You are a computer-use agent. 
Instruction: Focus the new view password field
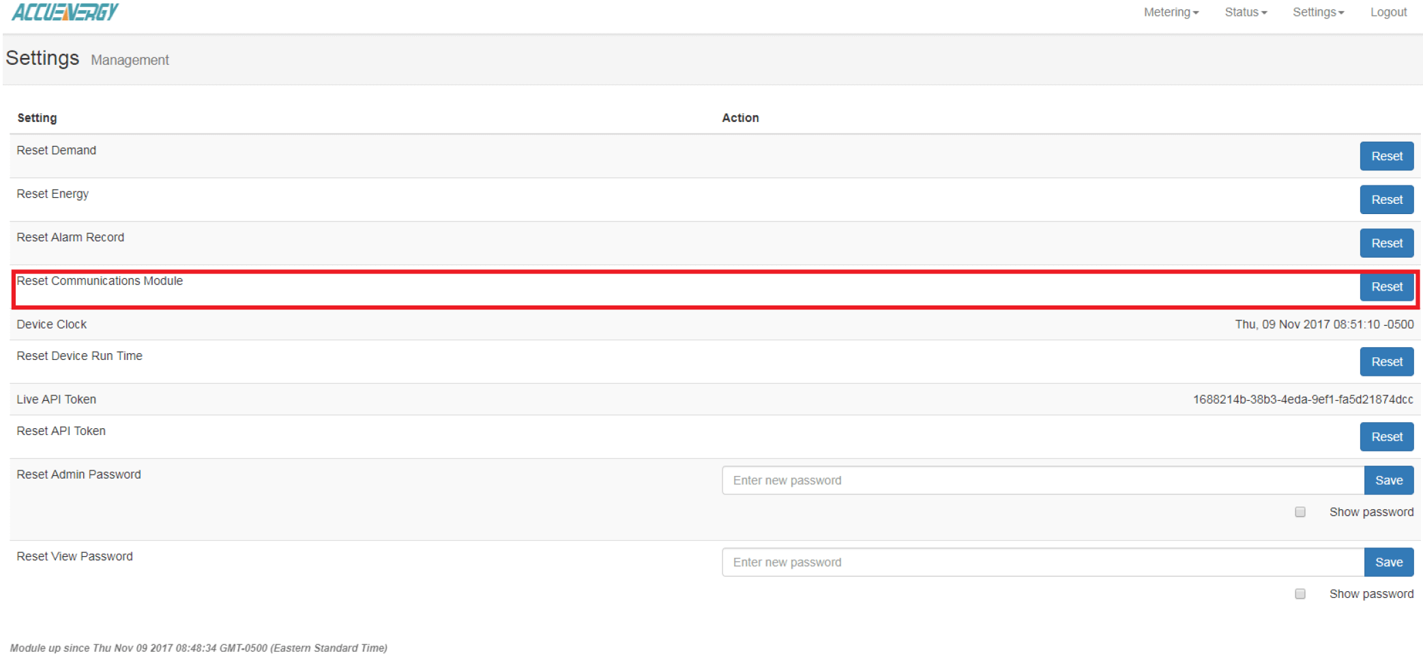point(1042,562)
